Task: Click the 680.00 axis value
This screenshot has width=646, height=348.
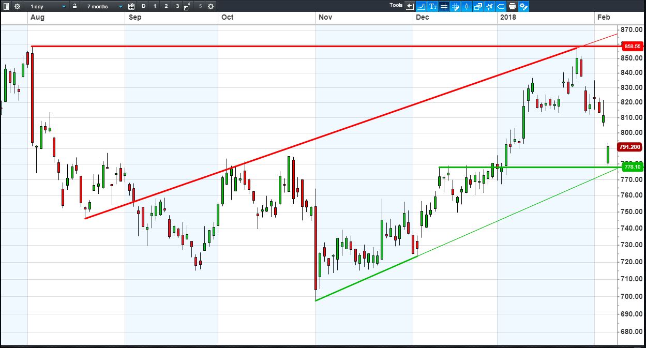Action: [632, 331]
